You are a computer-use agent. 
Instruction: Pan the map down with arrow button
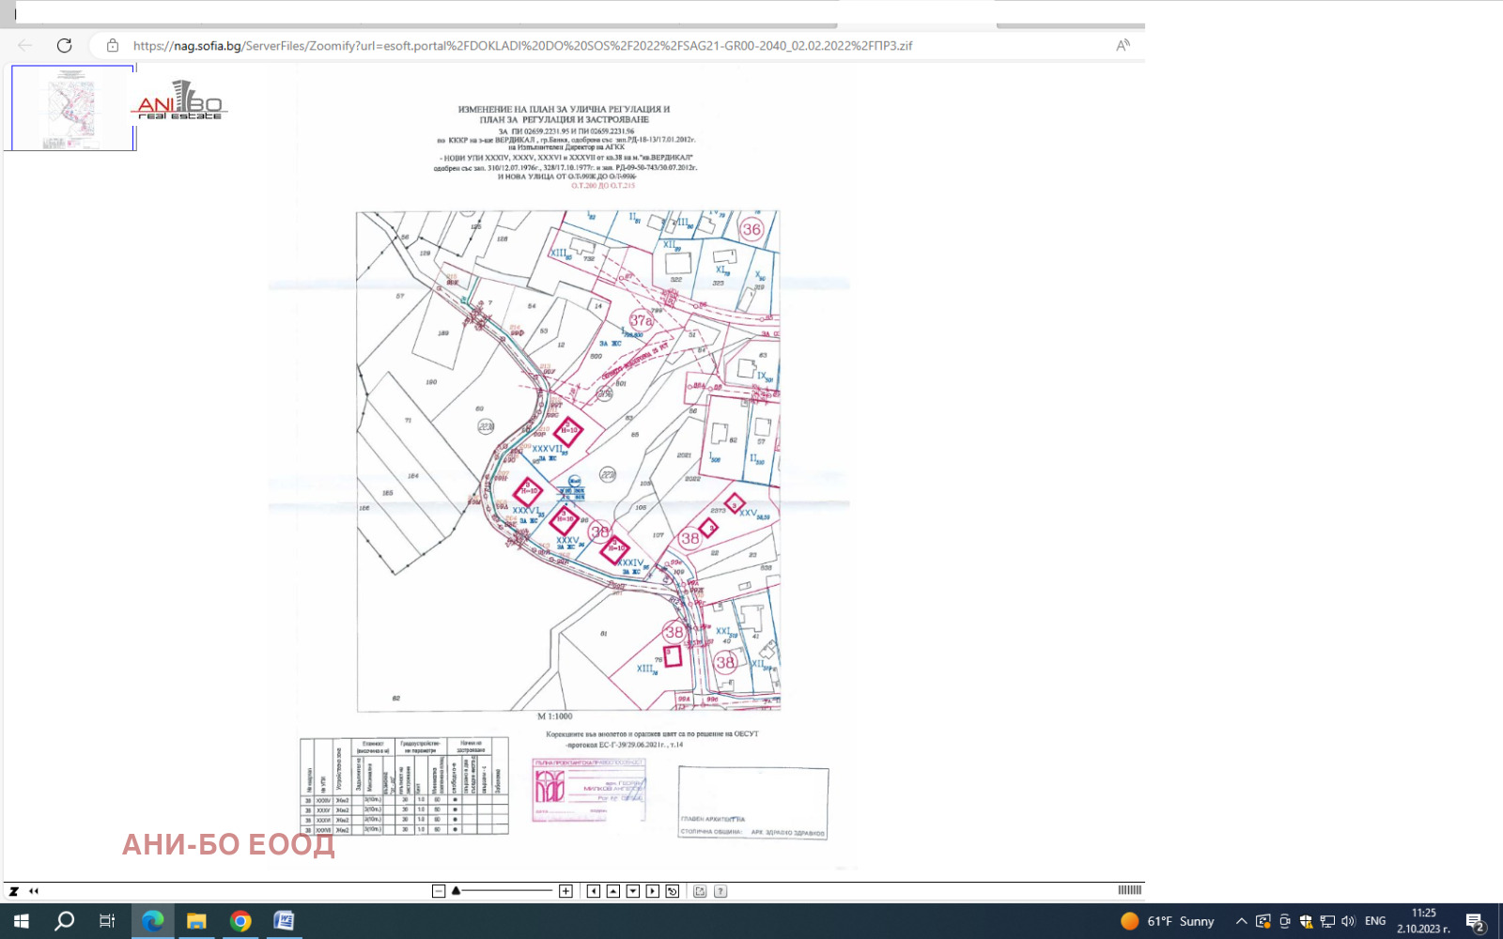pyautogui.click(x=633, y=891)
